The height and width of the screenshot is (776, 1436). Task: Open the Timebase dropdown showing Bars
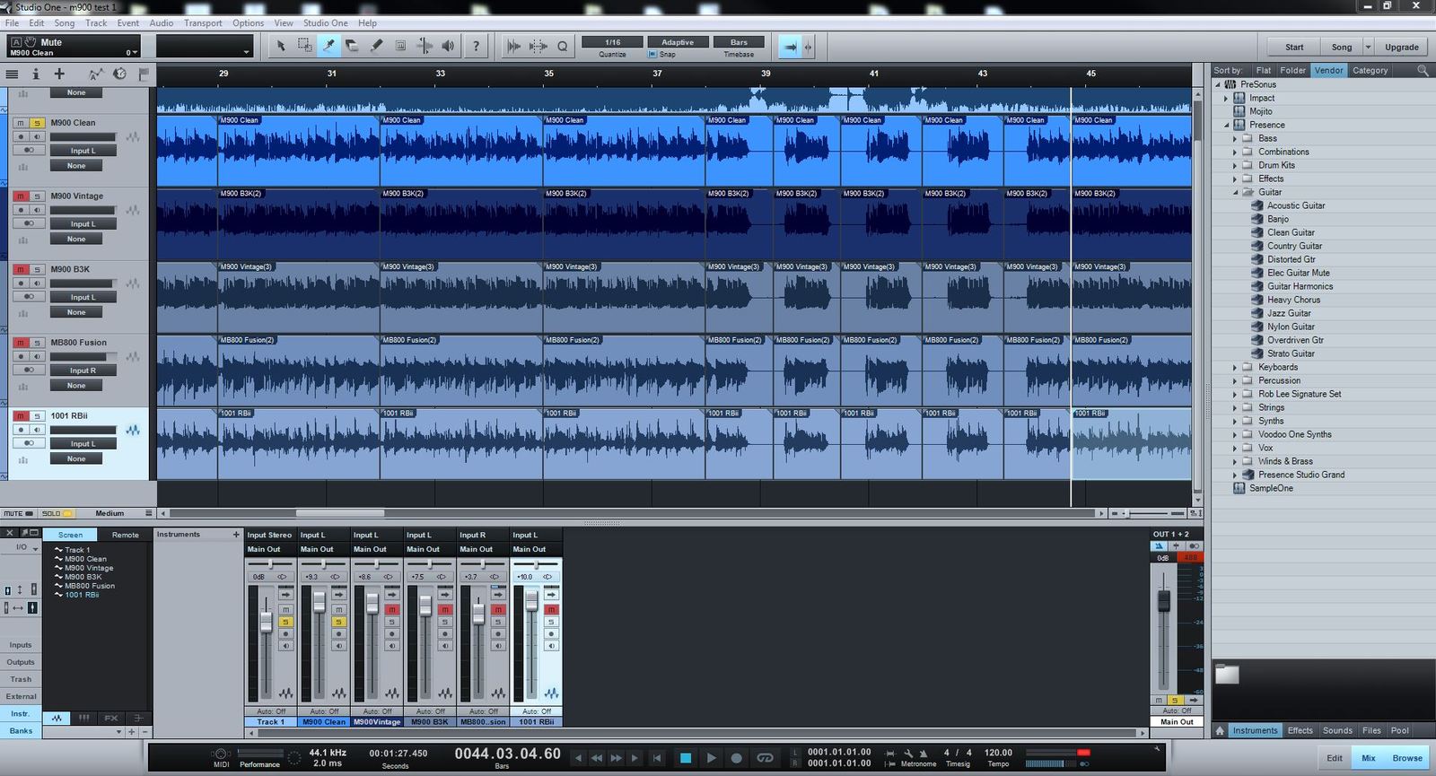tap(739, 42)
